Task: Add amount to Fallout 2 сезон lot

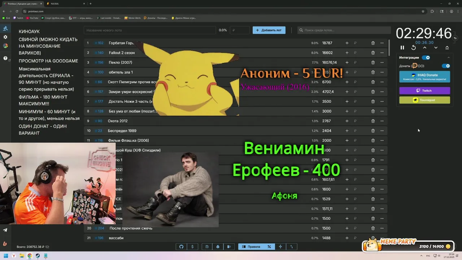Action: pyautogui.click(x=347, y=53)
